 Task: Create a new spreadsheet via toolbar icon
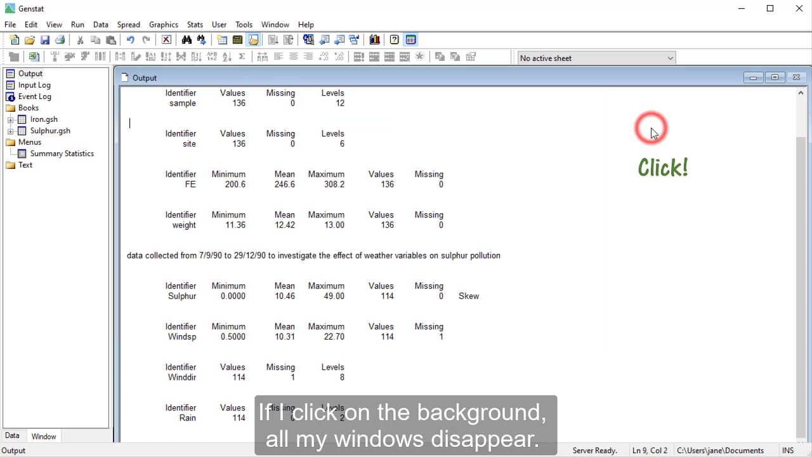222,40
